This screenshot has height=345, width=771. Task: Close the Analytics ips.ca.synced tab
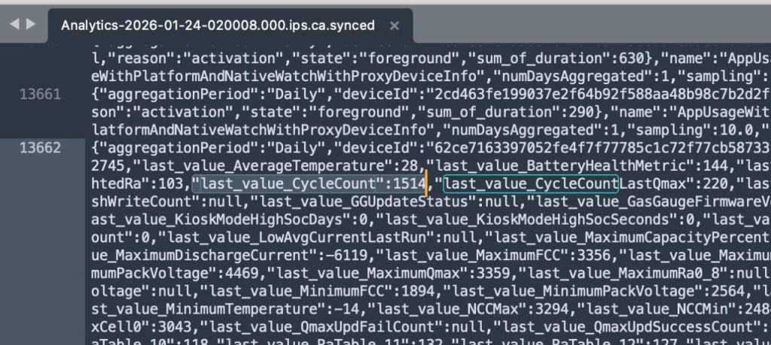tap(394, 26)
